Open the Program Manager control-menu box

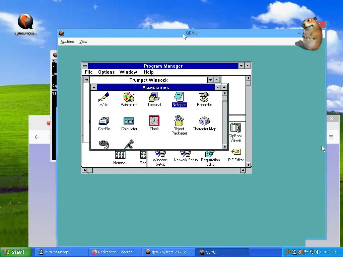tap(85, 66)
